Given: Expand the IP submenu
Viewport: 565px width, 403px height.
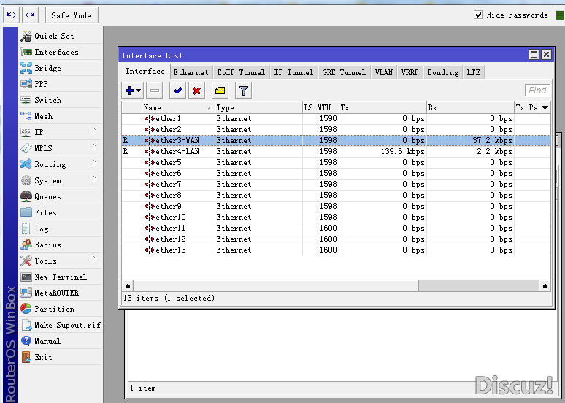Looking at the screenshot, I should coord(60,132).
